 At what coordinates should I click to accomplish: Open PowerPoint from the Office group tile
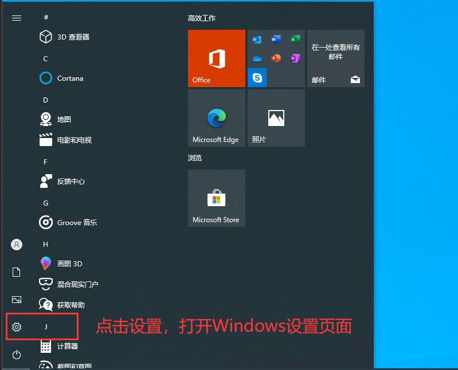(276, 58)
